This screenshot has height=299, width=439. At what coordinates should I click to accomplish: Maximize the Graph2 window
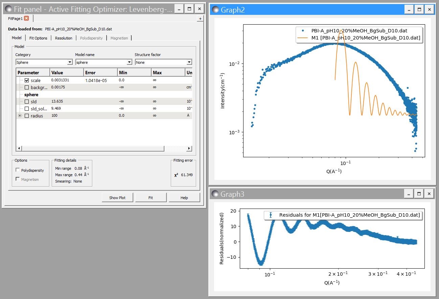[419, 9]
